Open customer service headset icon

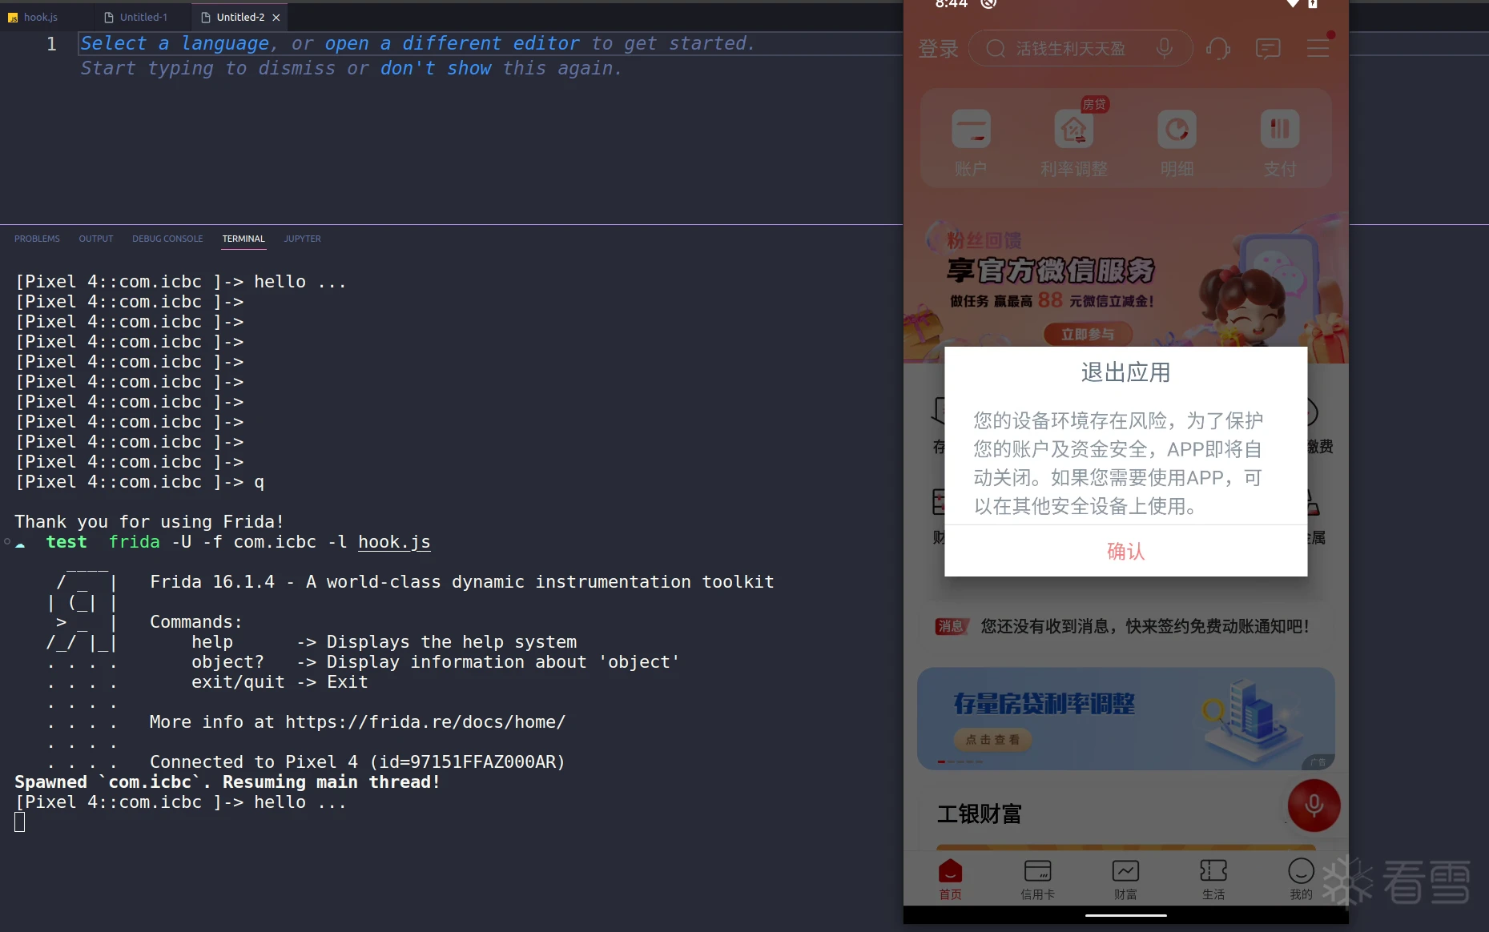[x=1217, y=49]
